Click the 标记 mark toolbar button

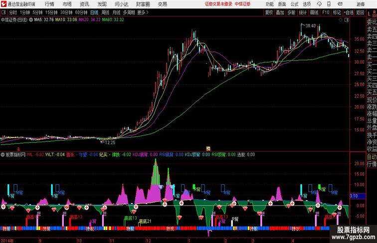[x=337, y=12]
